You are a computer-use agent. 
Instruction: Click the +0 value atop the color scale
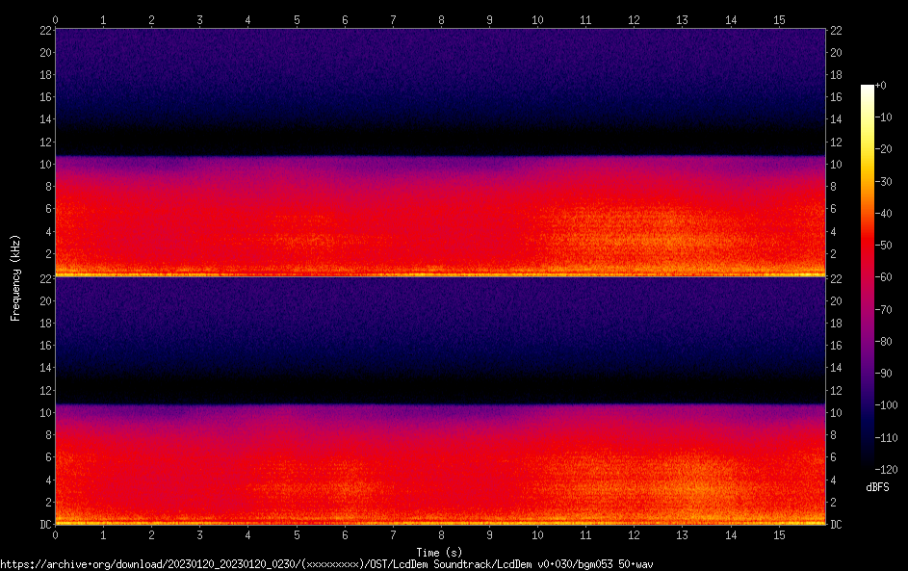point(880,86)
